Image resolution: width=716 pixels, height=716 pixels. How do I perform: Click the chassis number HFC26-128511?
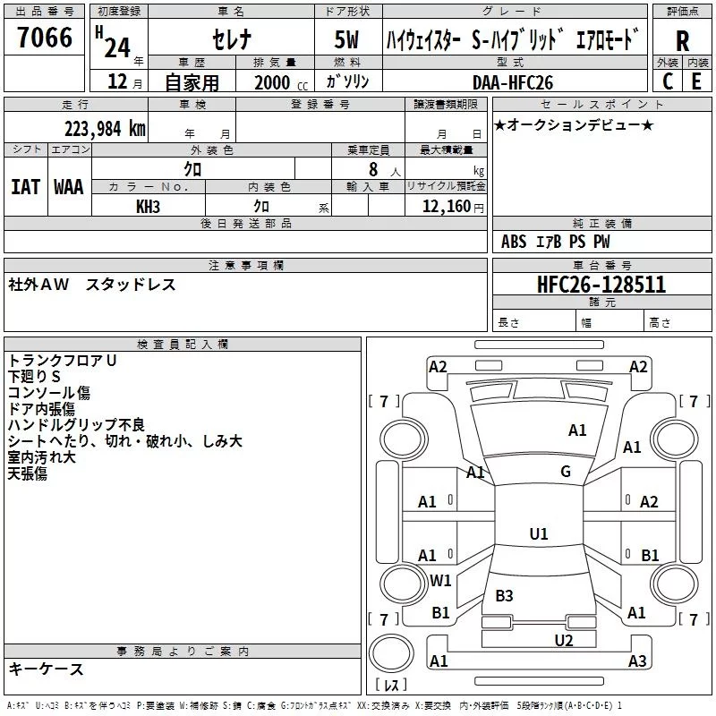(601, 285)
